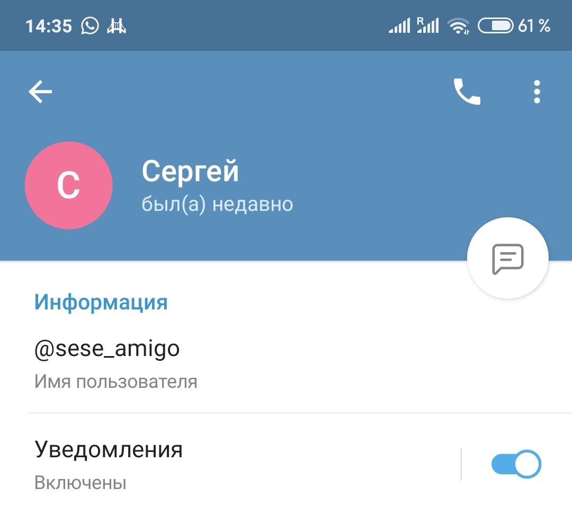Tap the roaming signal strength icon
572x515 pixels.
tap(427, 25)
